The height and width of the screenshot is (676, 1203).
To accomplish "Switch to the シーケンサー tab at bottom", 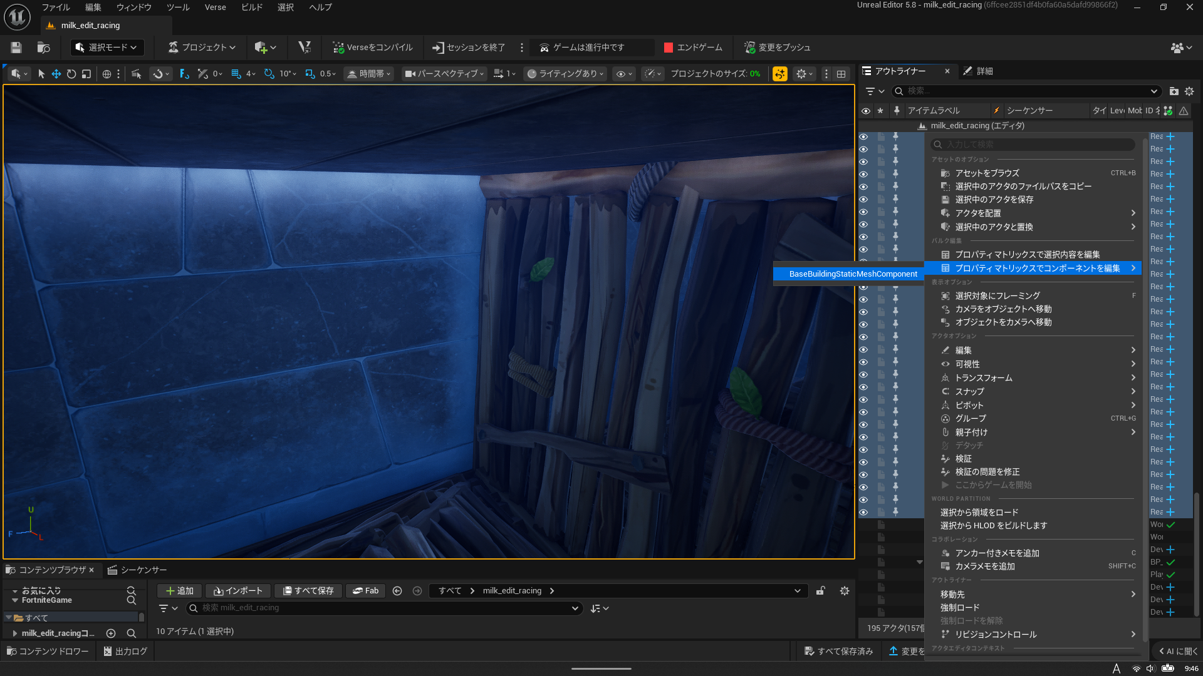I will 137,570.
